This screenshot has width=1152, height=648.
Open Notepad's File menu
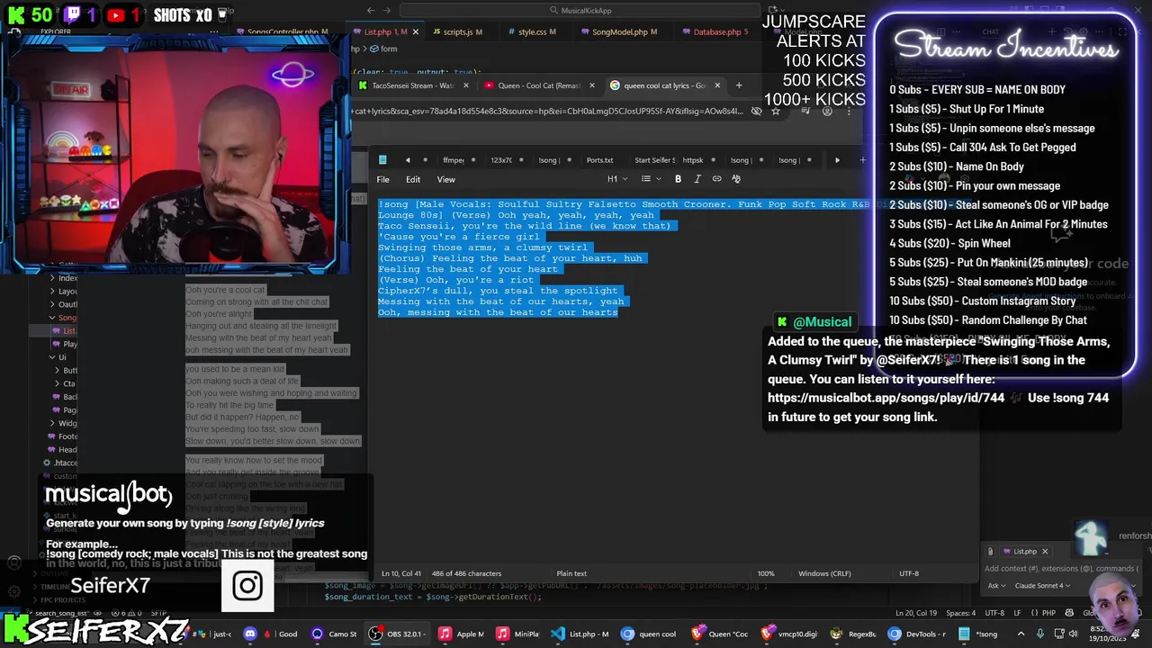coord(382,179)
